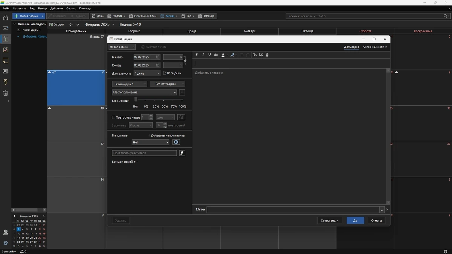
Task: Open reminder settings gear icon
Action: (x=176, y=142)
